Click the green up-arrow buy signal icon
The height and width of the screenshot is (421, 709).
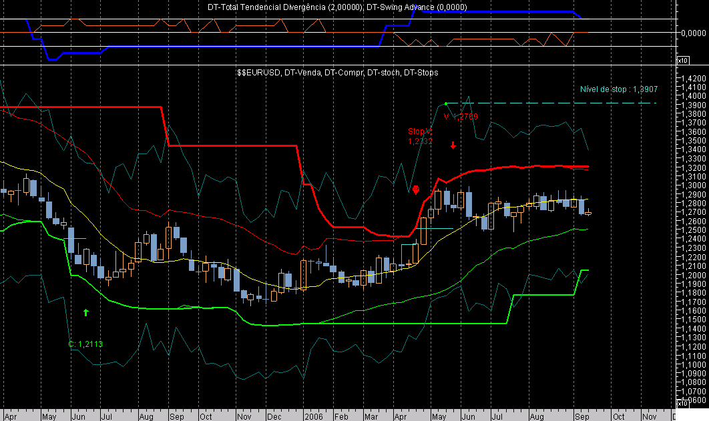pos(85,312)
